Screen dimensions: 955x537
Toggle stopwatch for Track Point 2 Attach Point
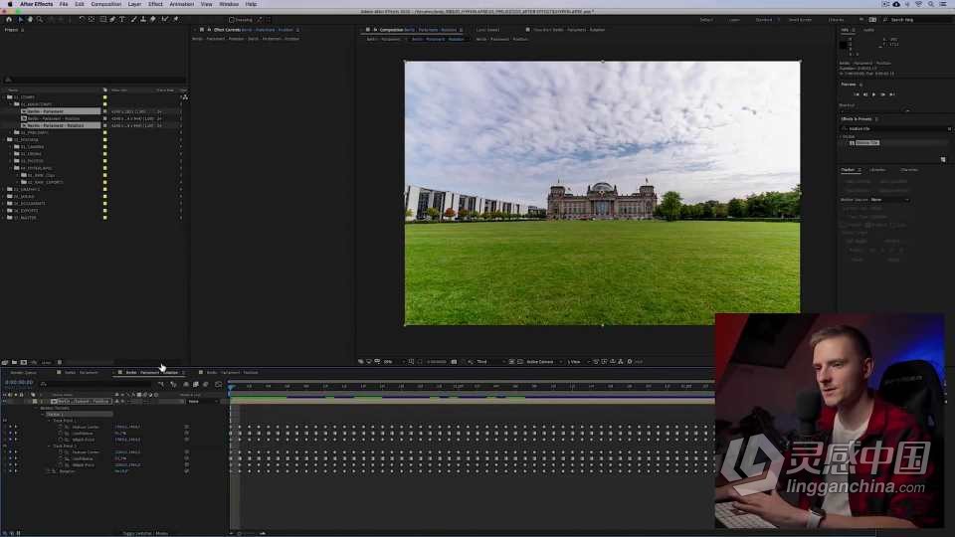(61, 465)
